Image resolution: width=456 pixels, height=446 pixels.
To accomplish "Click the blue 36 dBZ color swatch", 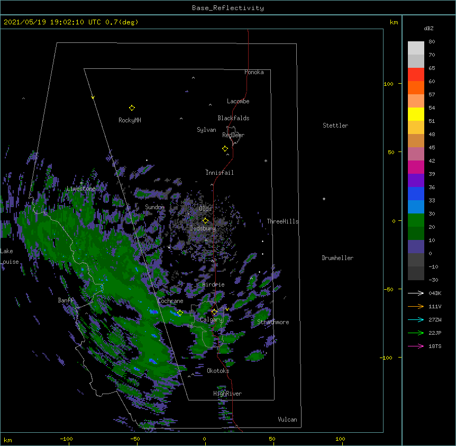I will coord(416,193).
